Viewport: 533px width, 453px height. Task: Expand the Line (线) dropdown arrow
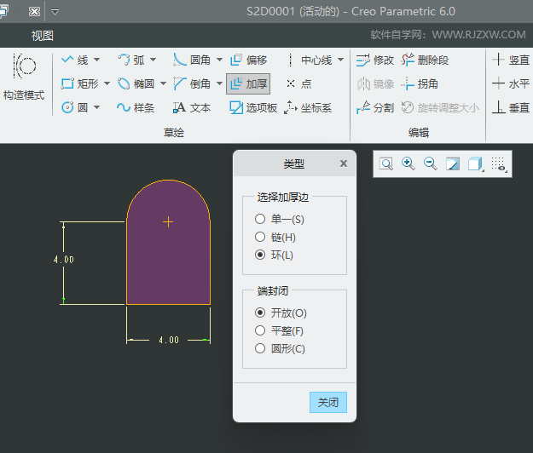tap(97, 60)
